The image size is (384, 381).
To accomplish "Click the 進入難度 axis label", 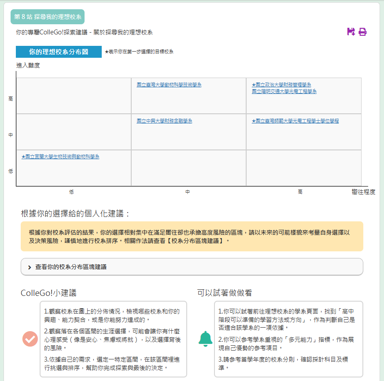I will coord(28,65).
